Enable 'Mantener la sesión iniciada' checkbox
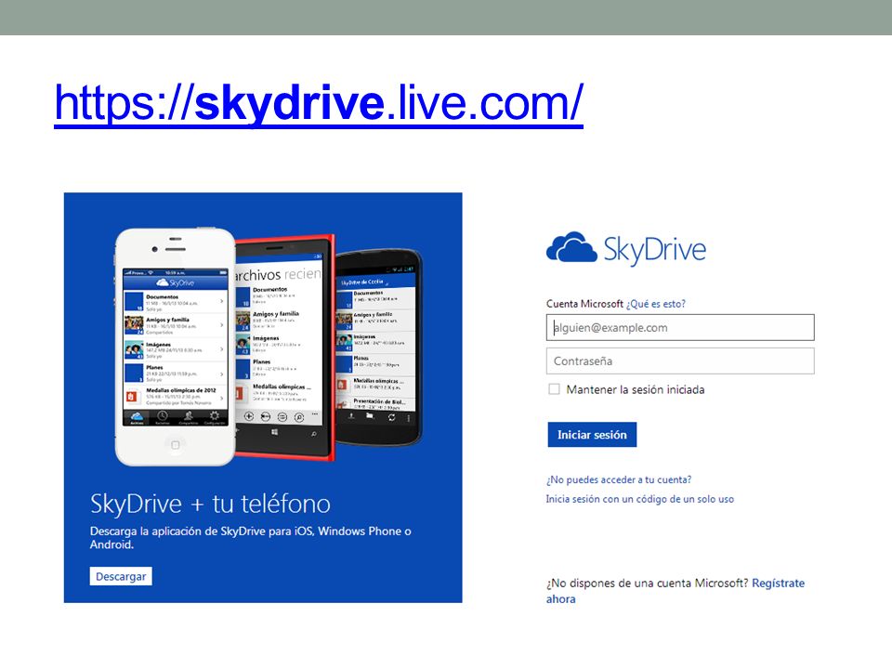892x669 pixels. coord(554,389)
